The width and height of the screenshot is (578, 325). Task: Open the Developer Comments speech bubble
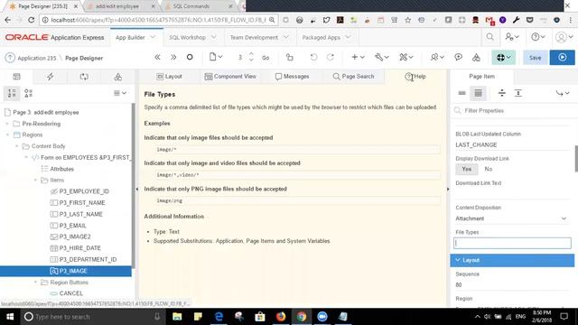[458, 57]
